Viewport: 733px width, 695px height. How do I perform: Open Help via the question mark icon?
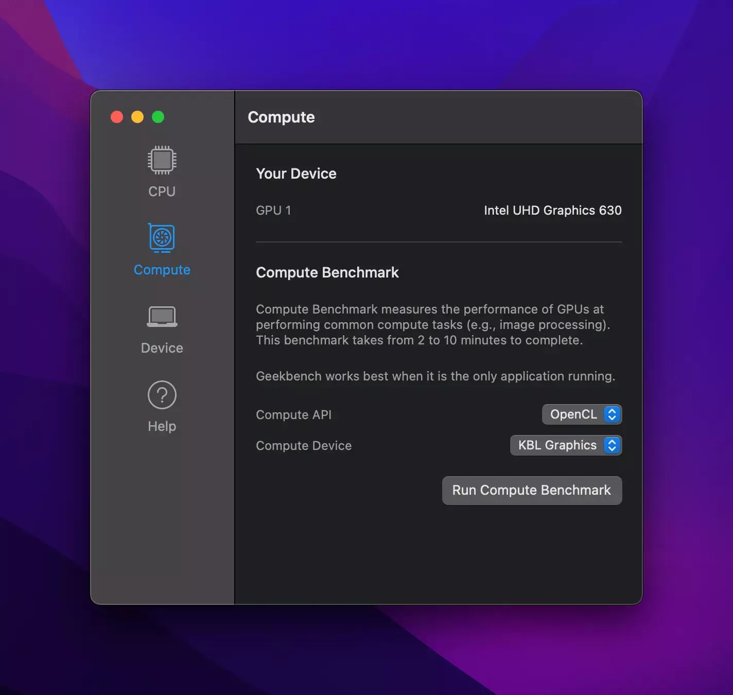coord(162,395)
